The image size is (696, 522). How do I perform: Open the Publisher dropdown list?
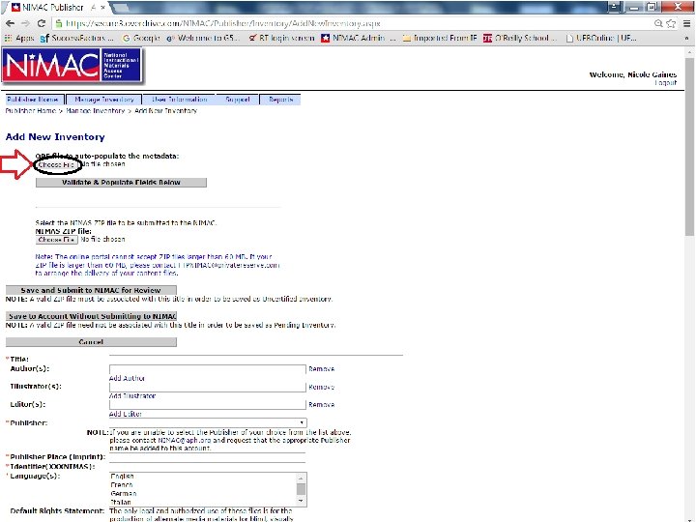(x=208, y=423)
